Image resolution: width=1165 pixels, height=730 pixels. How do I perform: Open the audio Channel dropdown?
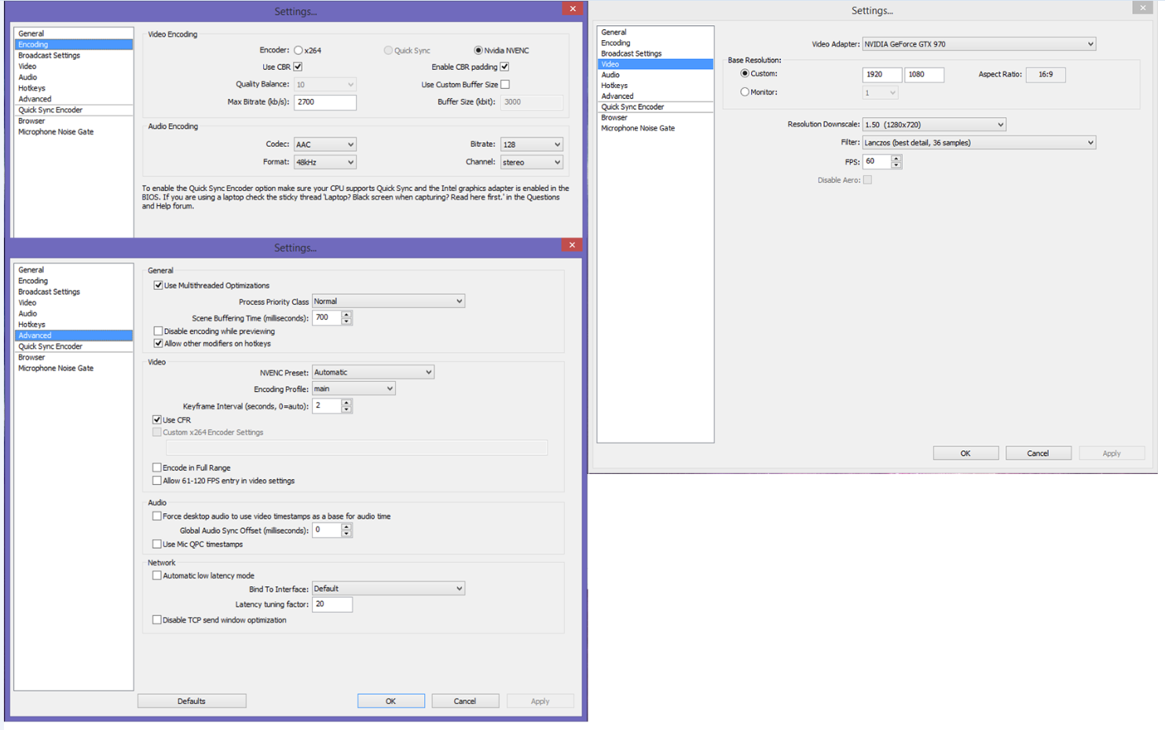click(x=532, y=162)
